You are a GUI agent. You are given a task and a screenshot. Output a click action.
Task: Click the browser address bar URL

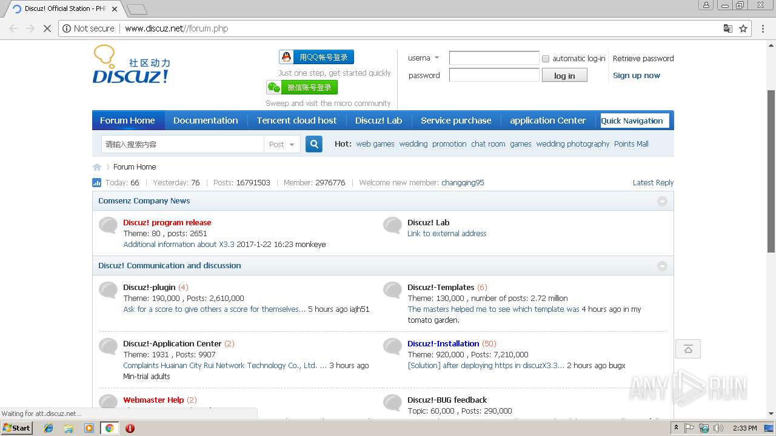click(x=176, y=28)
